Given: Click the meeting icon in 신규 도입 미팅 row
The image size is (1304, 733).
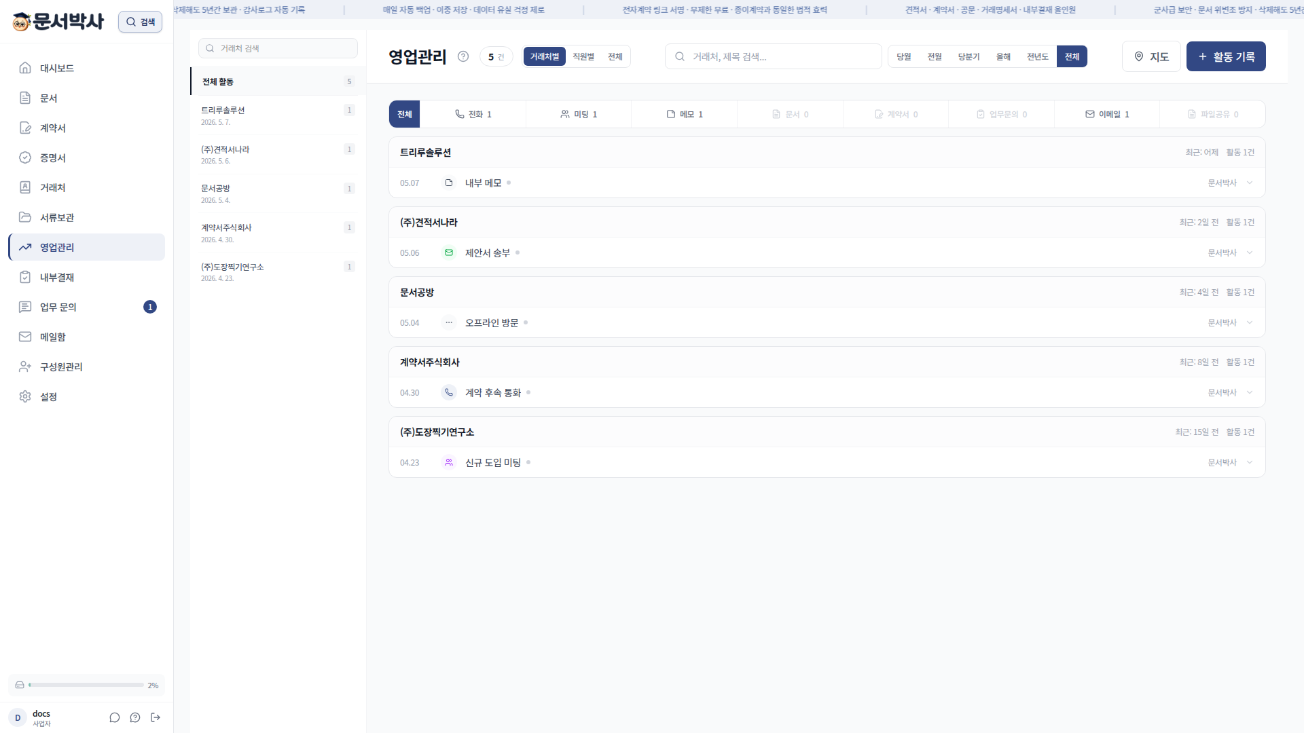Looking at the screenshot, I should click(x=449, y=462).
